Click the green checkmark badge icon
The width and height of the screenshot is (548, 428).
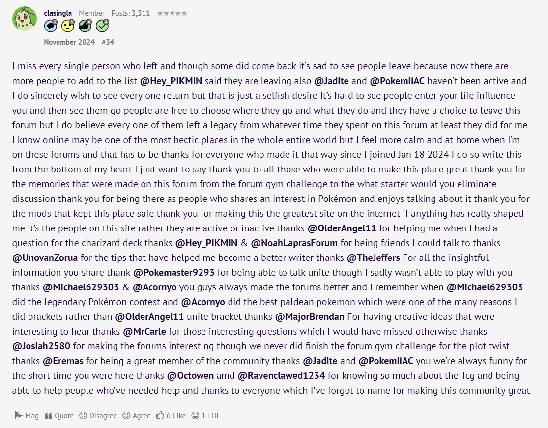(x=102, y=26)
